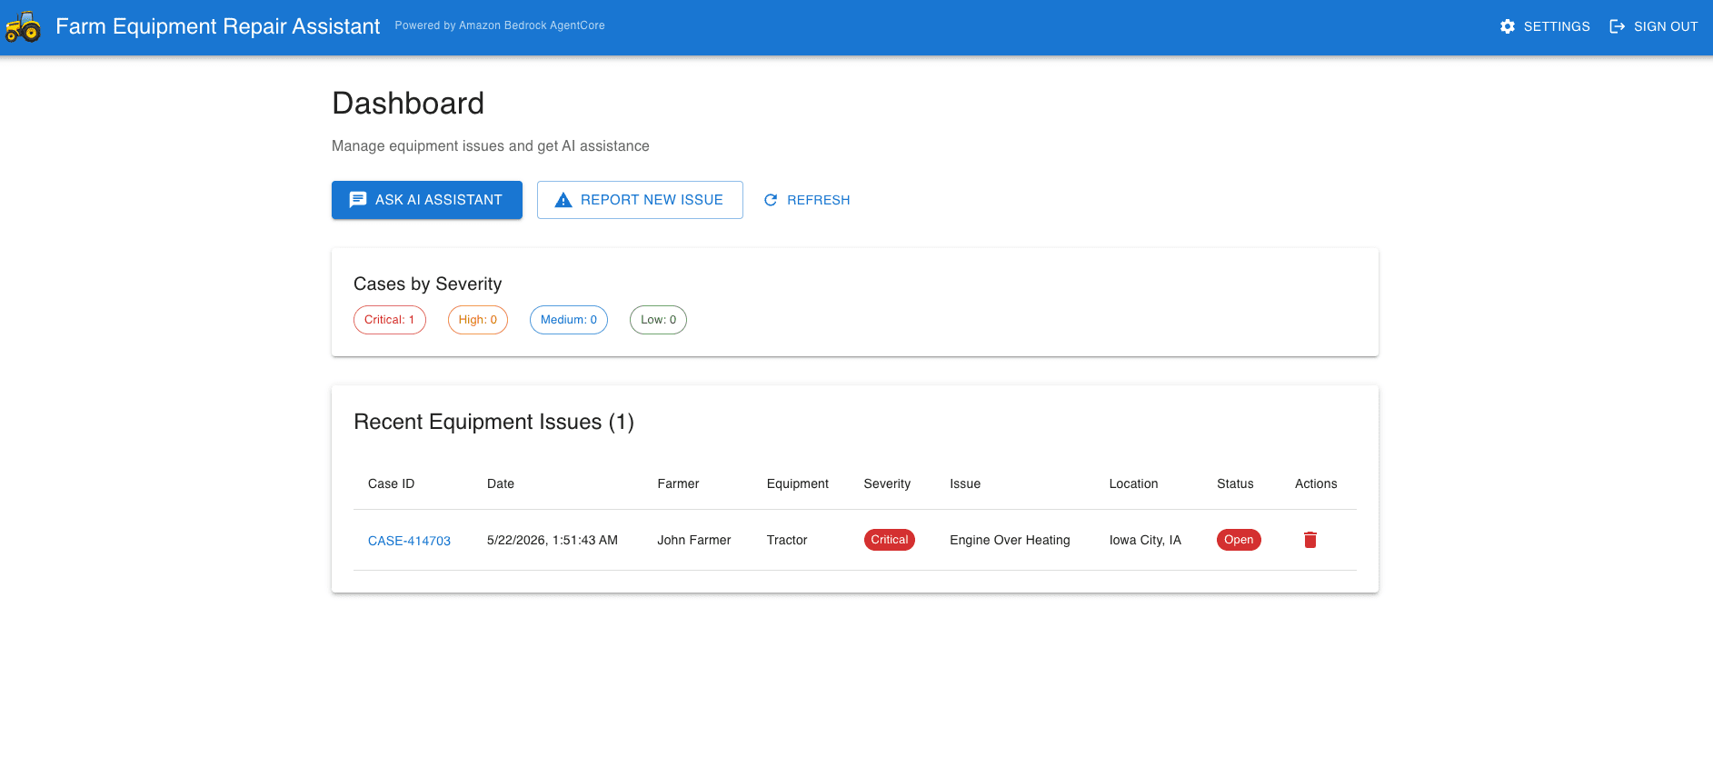The width and height of the screenshot is (1713, 767).
Task: Click the Equipment column header
Action: 798,483
